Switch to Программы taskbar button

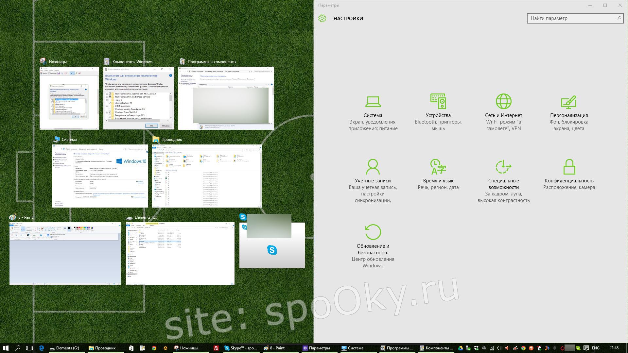[x=398, y=348]
